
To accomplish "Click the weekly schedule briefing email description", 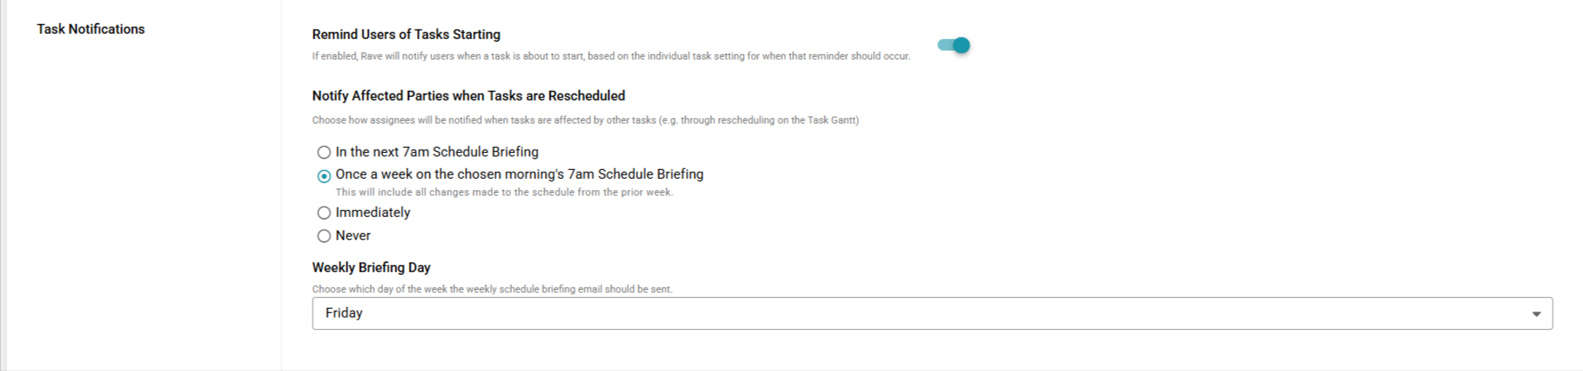I will (492, 289).
